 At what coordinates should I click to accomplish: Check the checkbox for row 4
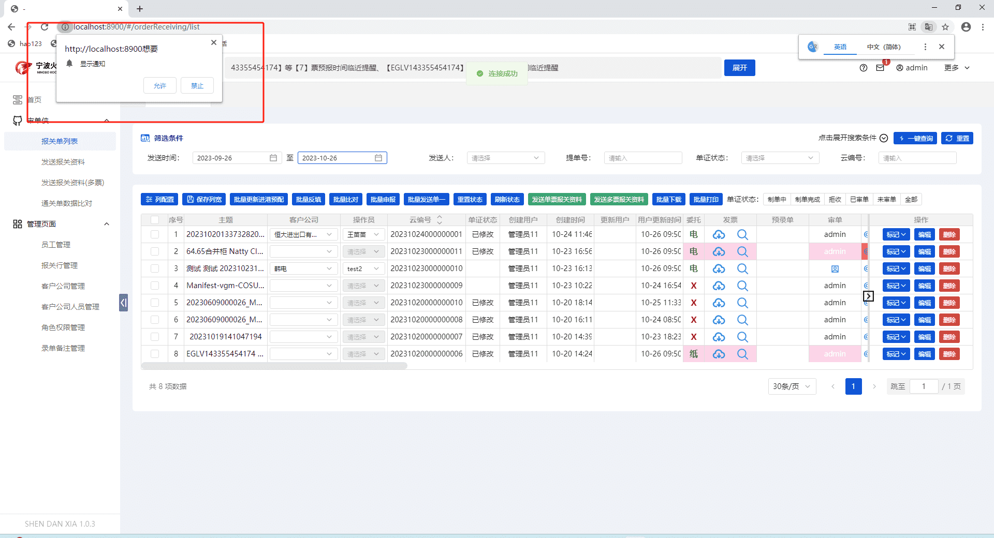pyautogui.click(x=155, y=286)
